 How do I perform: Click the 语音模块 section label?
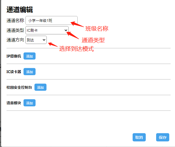click(14, 103)
